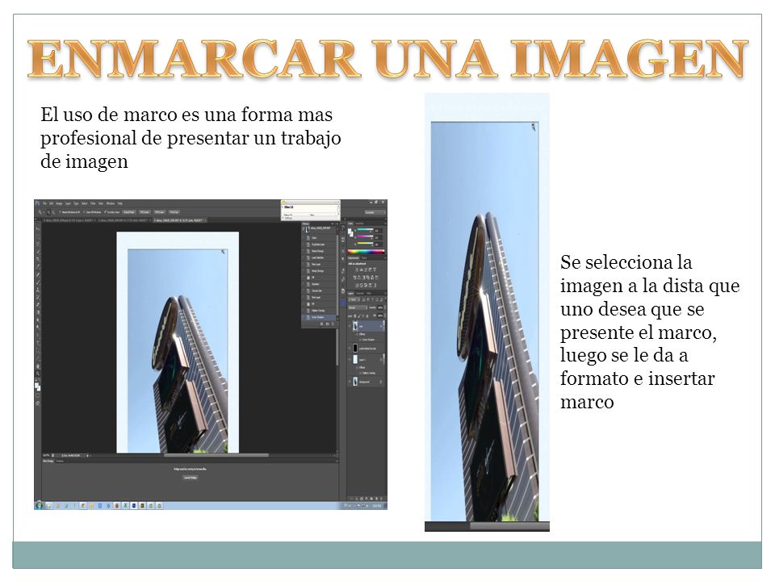Click the horizontal canvas scrollbar
Viewport: 775px width, 581px height.
216,455
